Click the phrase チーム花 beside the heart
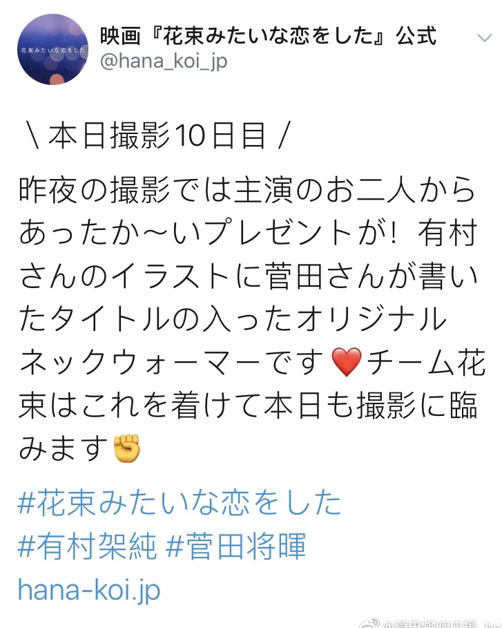 click(426, 363)
